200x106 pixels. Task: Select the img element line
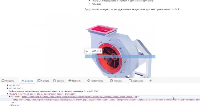pos(100,100)
